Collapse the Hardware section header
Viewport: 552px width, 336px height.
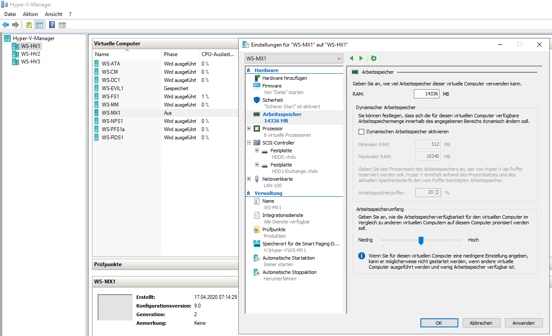[x=249, y=70]
